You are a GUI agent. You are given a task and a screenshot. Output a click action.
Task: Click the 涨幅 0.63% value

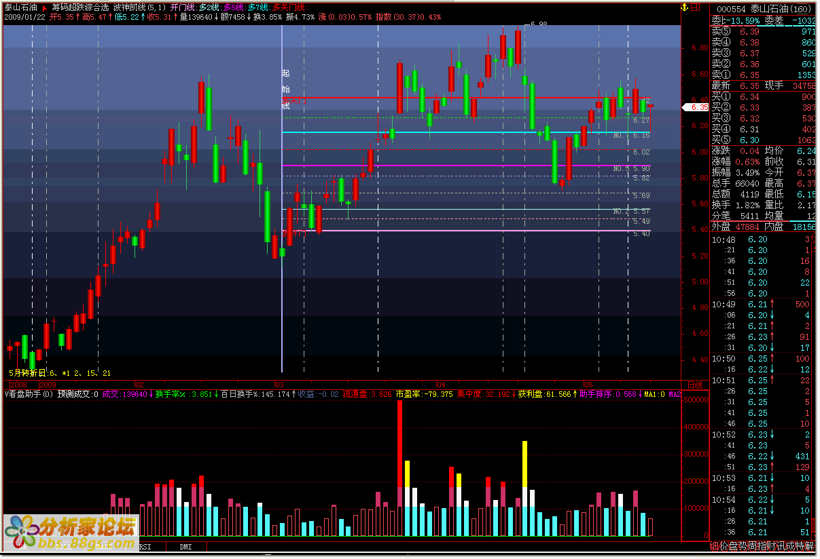(747, 161)
